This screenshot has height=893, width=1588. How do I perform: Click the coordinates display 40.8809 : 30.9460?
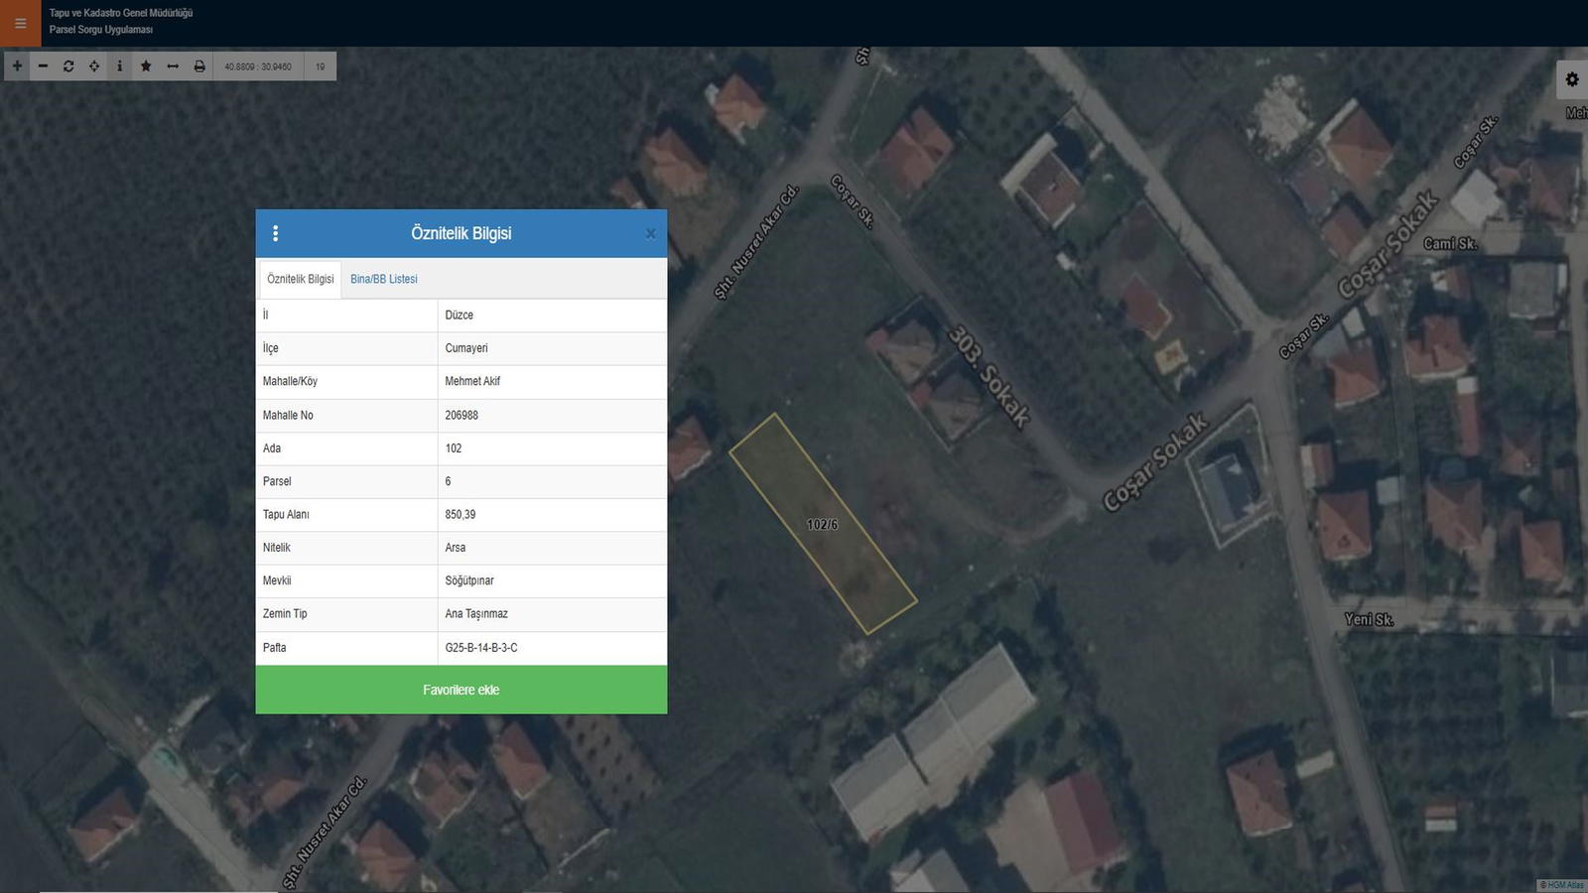258,66
